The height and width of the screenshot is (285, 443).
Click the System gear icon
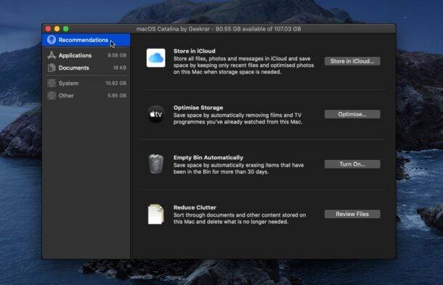tap(52, 83)
